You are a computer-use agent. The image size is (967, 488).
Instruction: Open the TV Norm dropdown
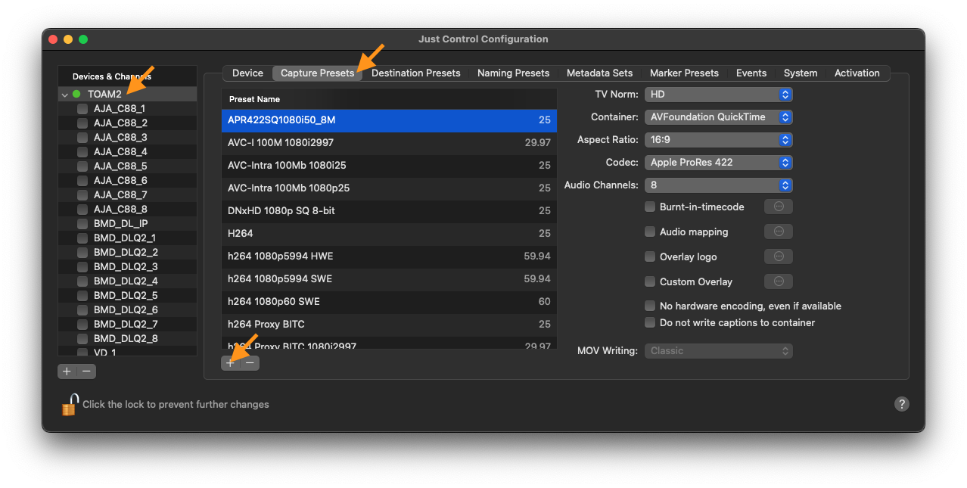click(x=718, y=95)
